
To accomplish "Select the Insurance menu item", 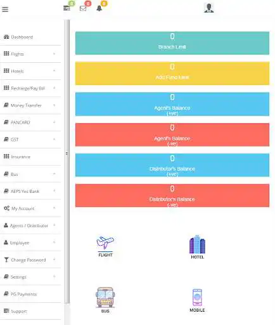I will point(30,157).
